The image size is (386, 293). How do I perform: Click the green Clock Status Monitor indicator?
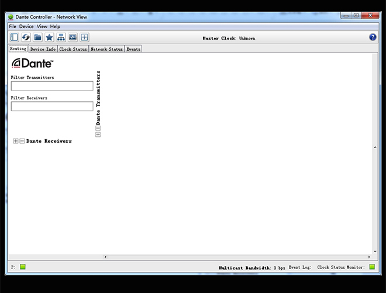[371, 267]
